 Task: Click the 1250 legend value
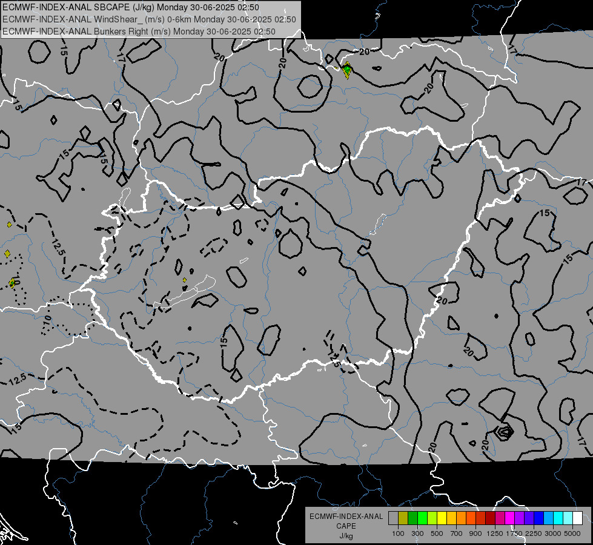click(x=495, y=533)
